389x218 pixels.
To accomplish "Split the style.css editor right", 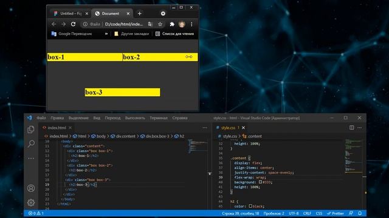I will coord(352,128).
